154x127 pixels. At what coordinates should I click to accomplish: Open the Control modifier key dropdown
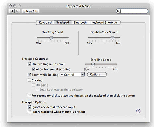pyautogui.click(x=72, y=74)
